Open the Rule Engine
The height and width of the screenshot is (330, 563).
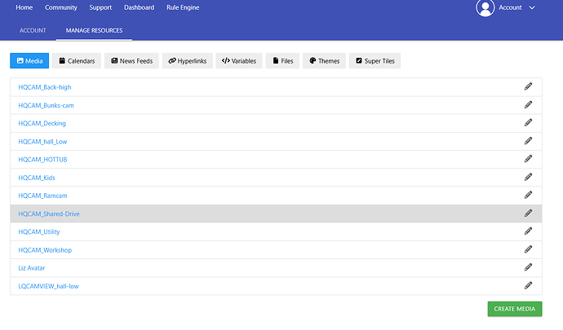click(x=183, y=7)
